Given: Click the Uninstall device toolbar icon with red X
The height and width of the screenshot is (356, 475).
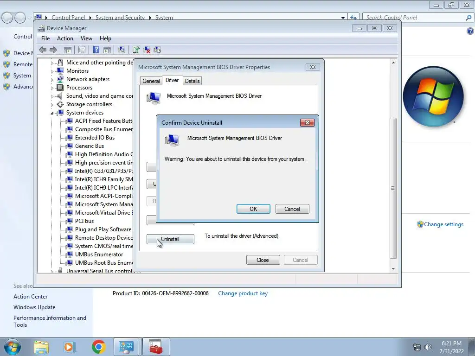Looking at the screenshot, I should click(x=147, y=50).
